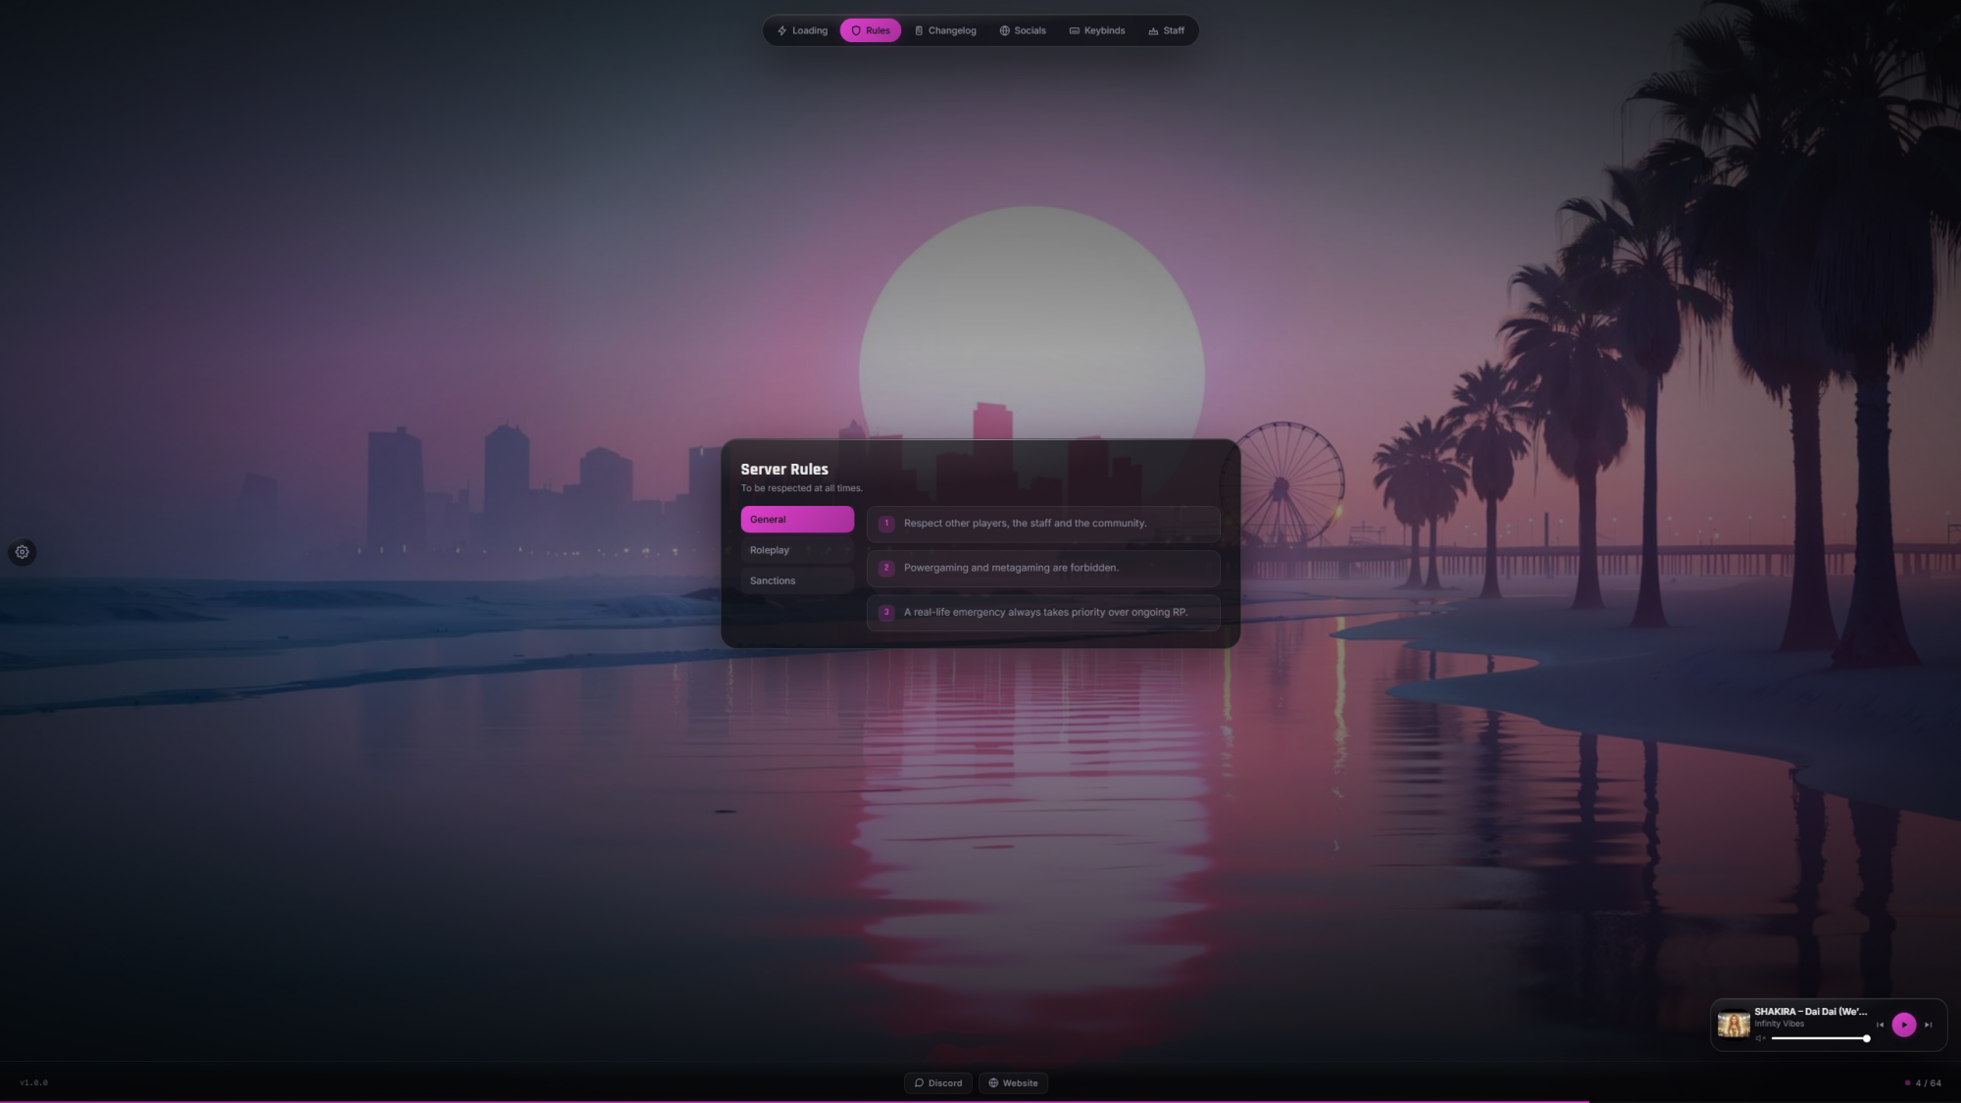The image size is (1961, 1103).
Task: Open the Staff tab
Action: (x=1166, y=30)
